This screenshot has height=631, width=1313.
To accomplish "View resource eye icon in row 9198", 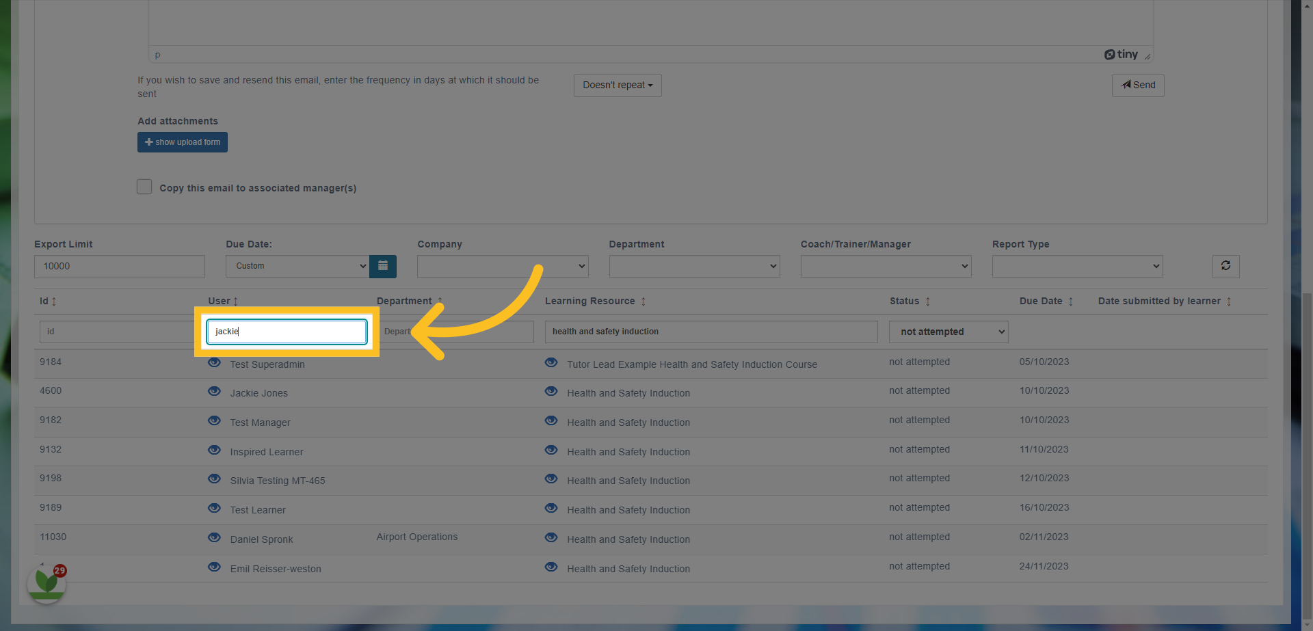I will pos(551,479).
